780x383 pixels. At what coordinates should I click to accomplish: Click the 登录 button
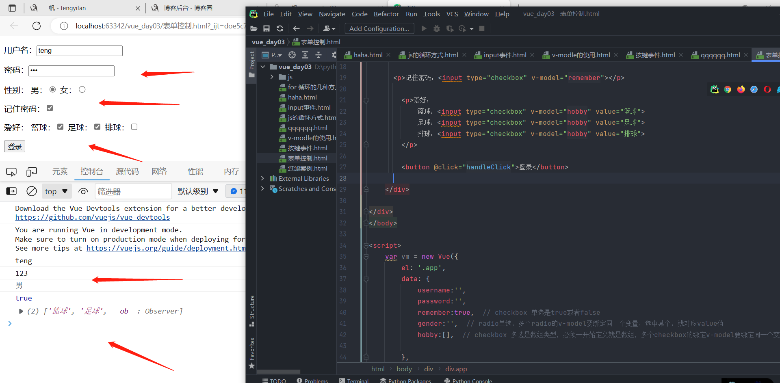point(15,147)
